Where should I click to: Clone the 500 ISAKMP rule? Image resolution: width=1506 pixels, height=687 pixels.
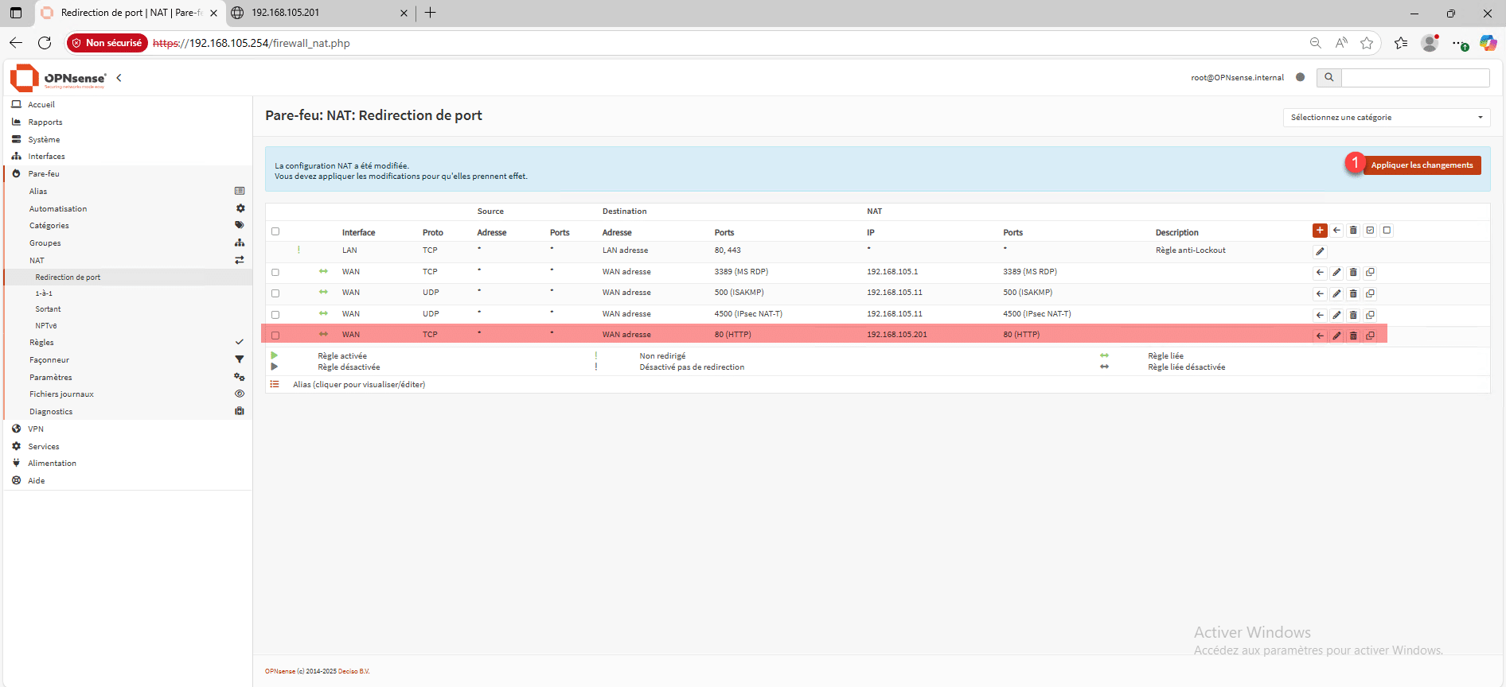click(1370, 293)
